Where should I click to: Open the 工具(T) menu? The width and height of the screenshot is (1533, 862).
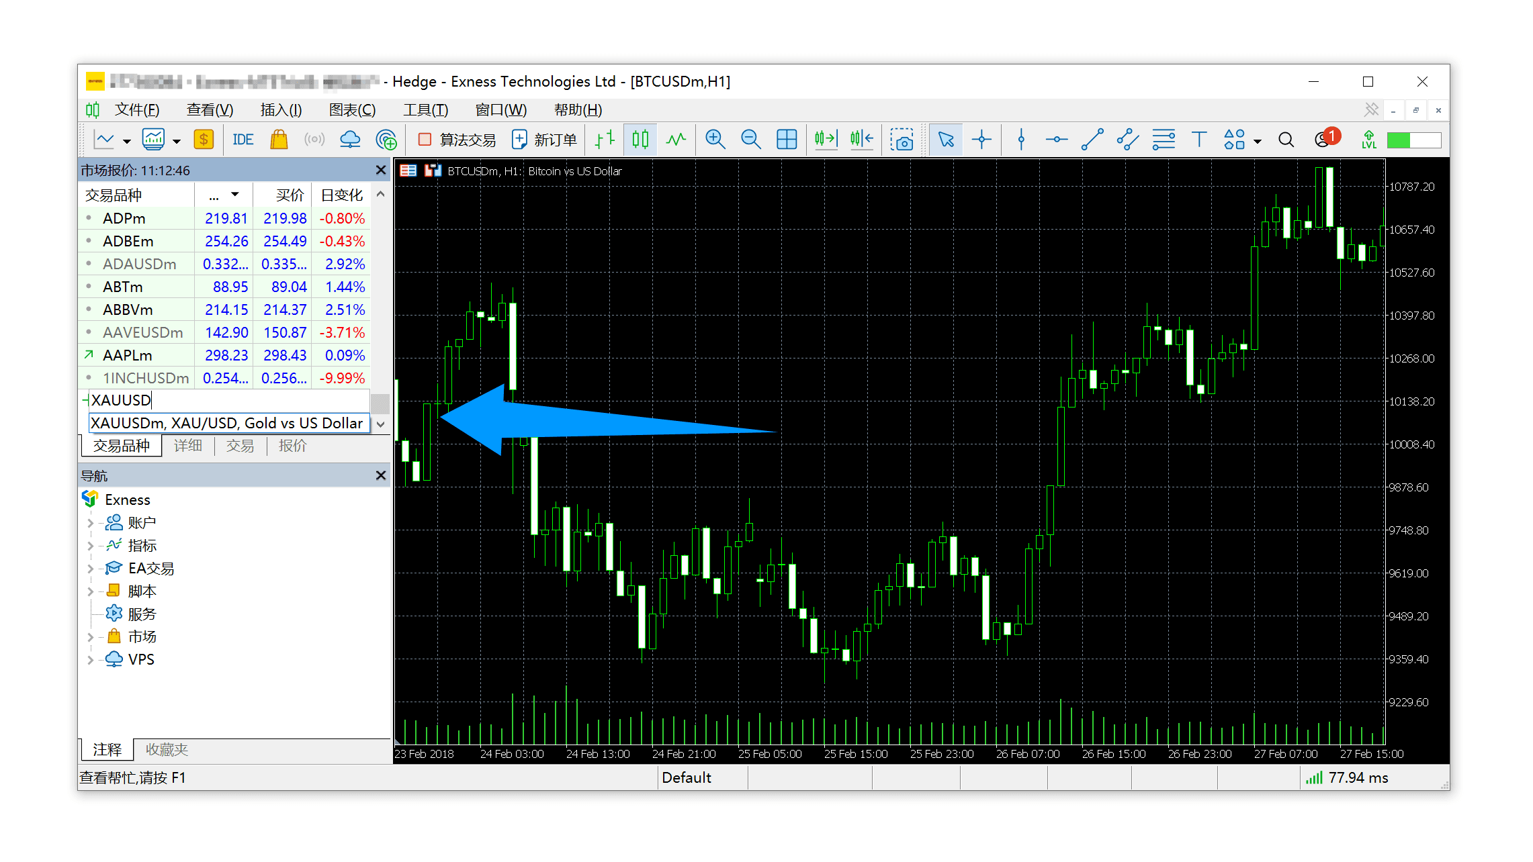click(425, 109)
